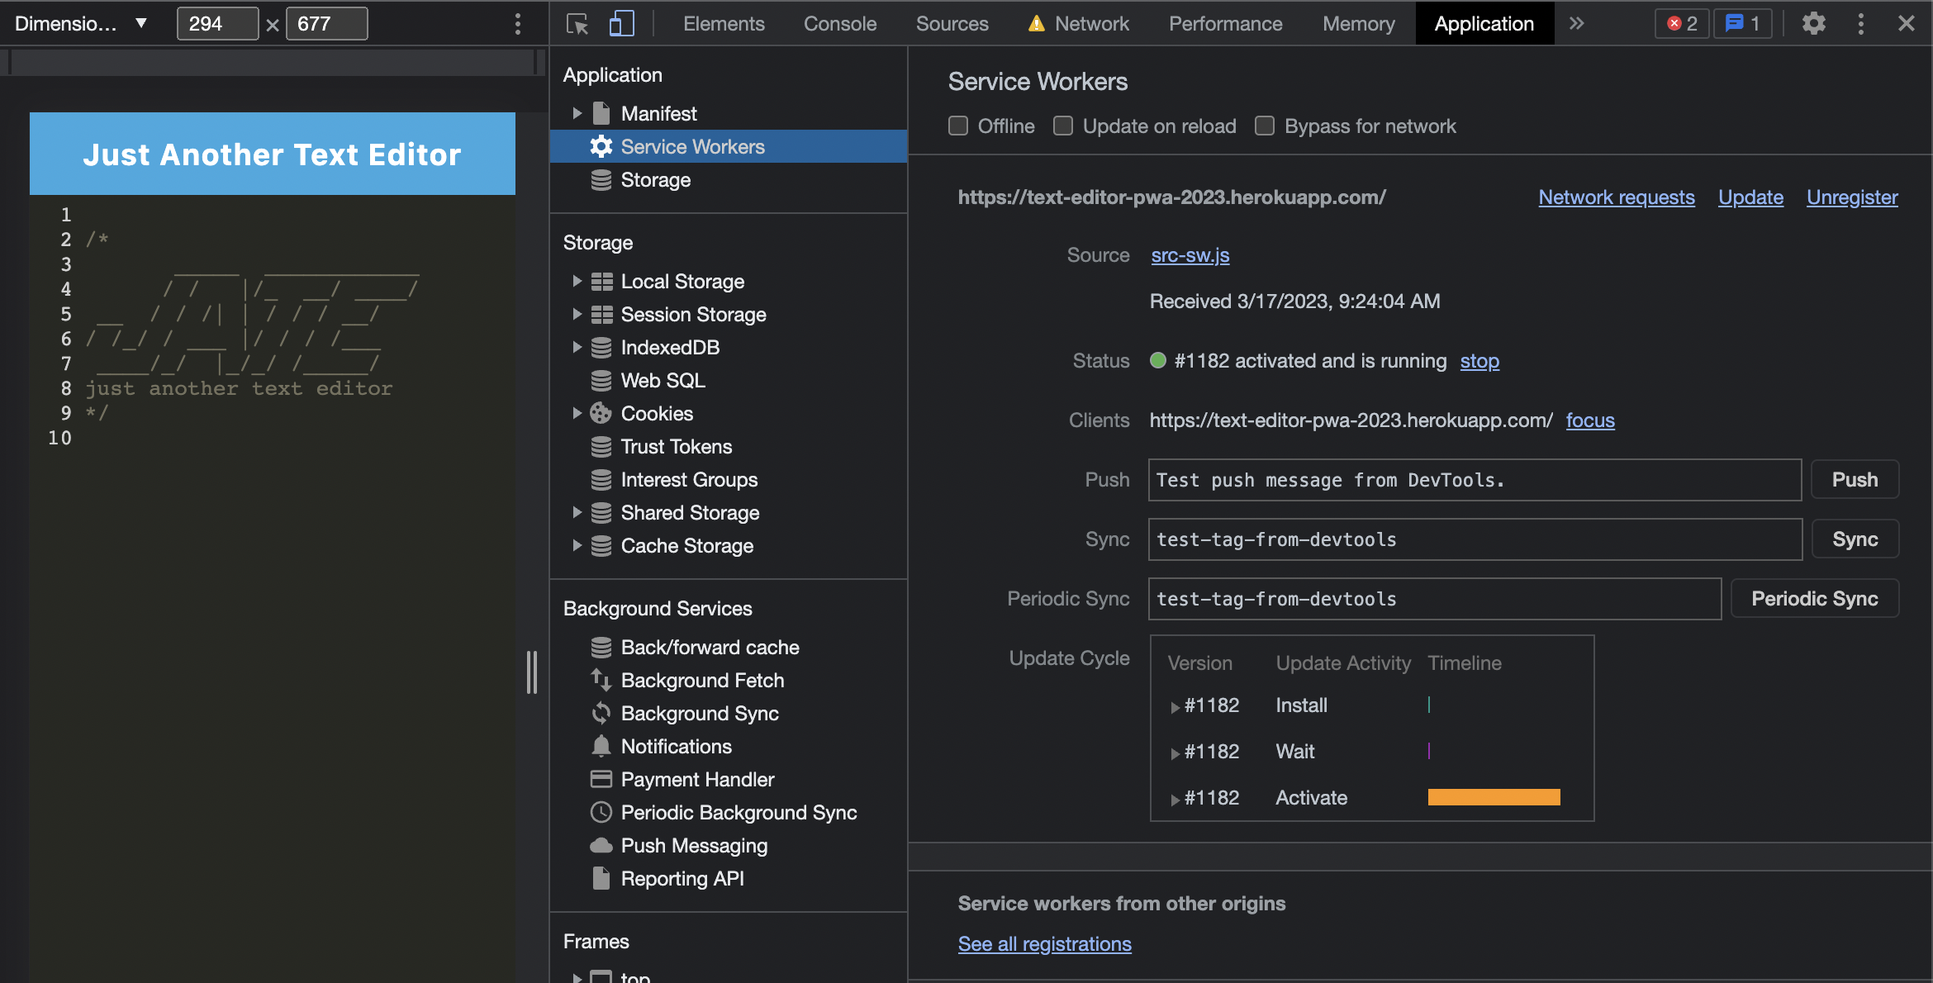Enable the Offline checkbox

coord(958,126)
